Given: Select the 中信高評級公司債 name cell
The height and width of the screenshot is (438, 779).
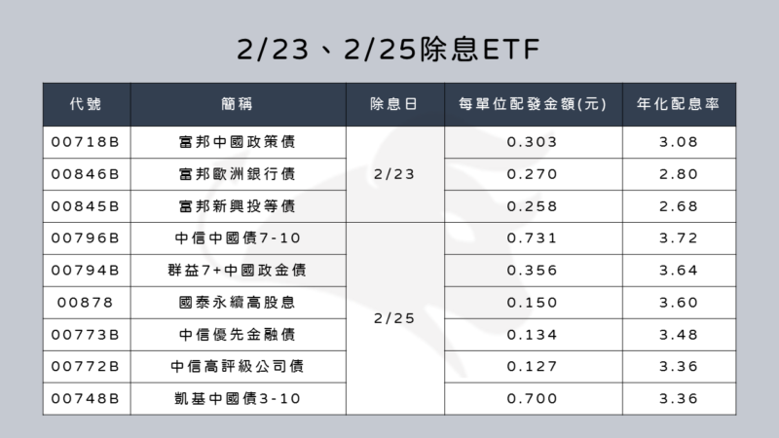Looking at the screenshot, I should 238,367.
